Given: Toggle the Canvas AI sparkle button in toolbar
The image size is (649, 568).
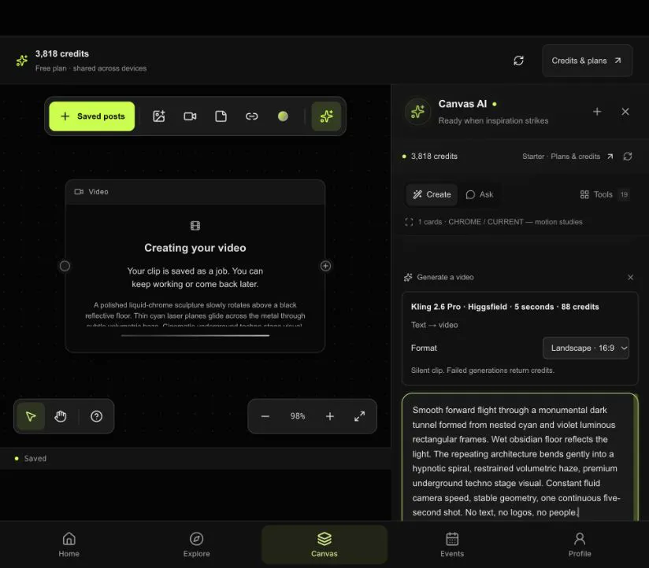Looking at the screenshot, I should pos(326,116).
